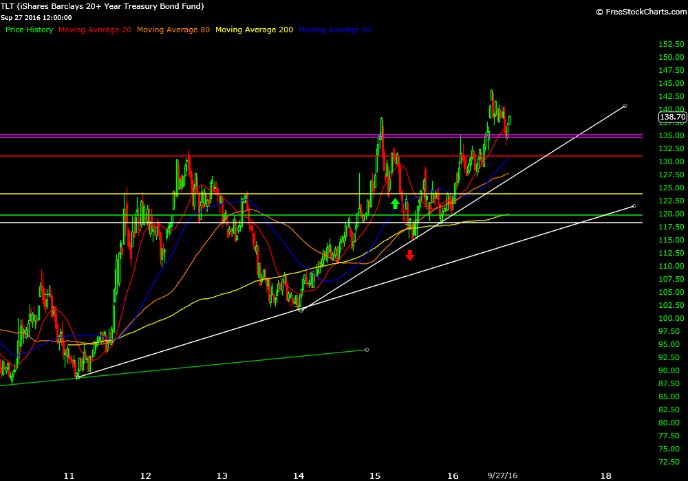Click the 14 year label on the time axis
This screenshot has height=481, width=688.
pos(299,475)
